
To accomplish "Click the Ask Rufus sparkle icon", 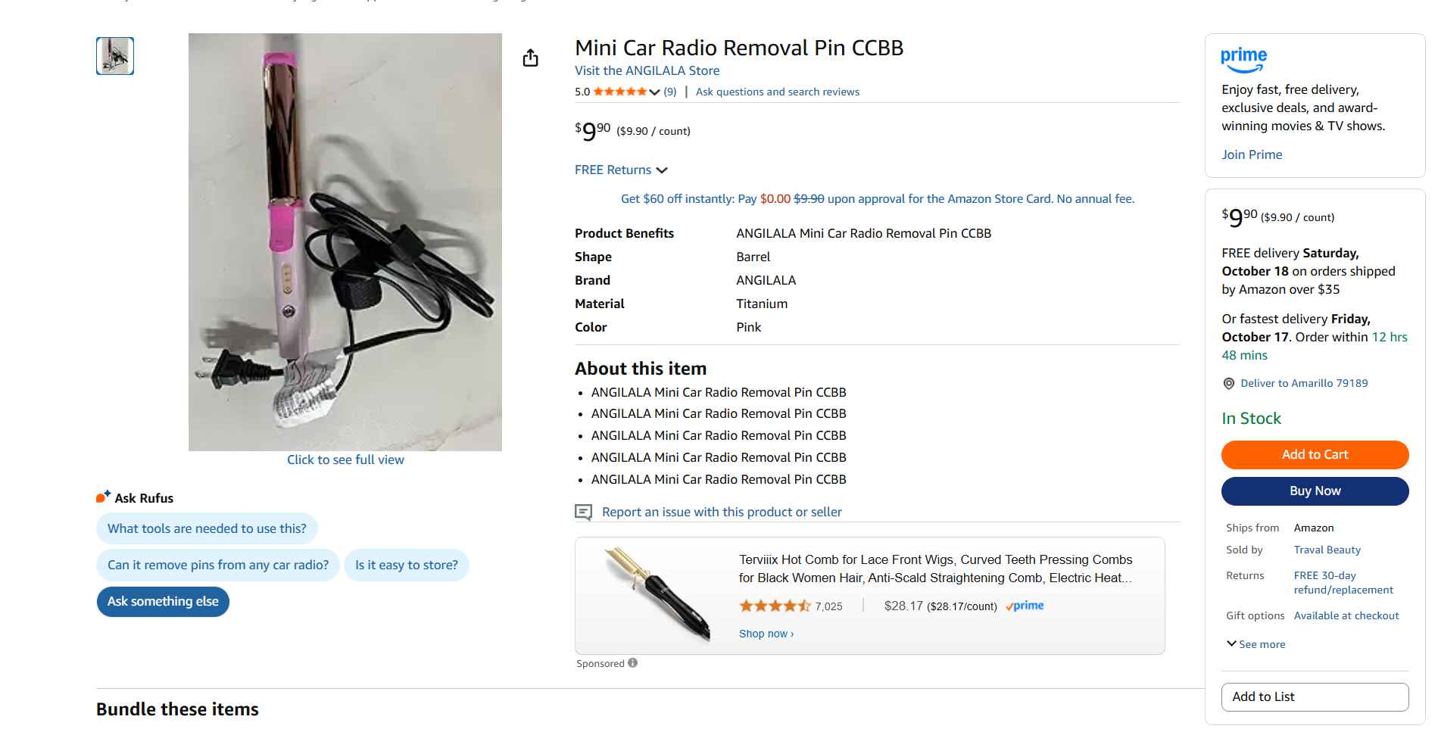I will tap(104, 497).
